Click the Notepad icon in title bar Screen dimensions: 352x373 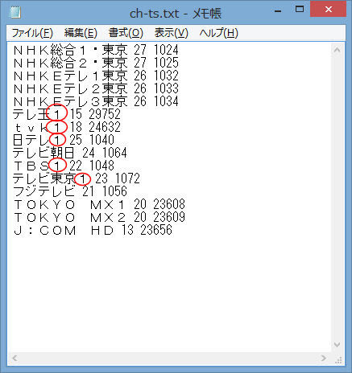[15, 12]
